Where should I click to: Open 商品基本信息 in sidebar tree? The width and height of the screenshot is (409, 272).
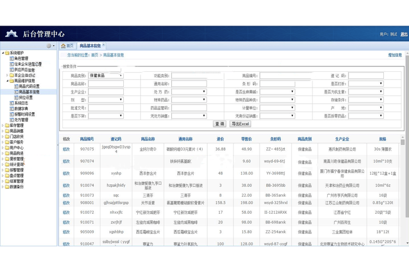pyautogui.click(x=29, y=92)
